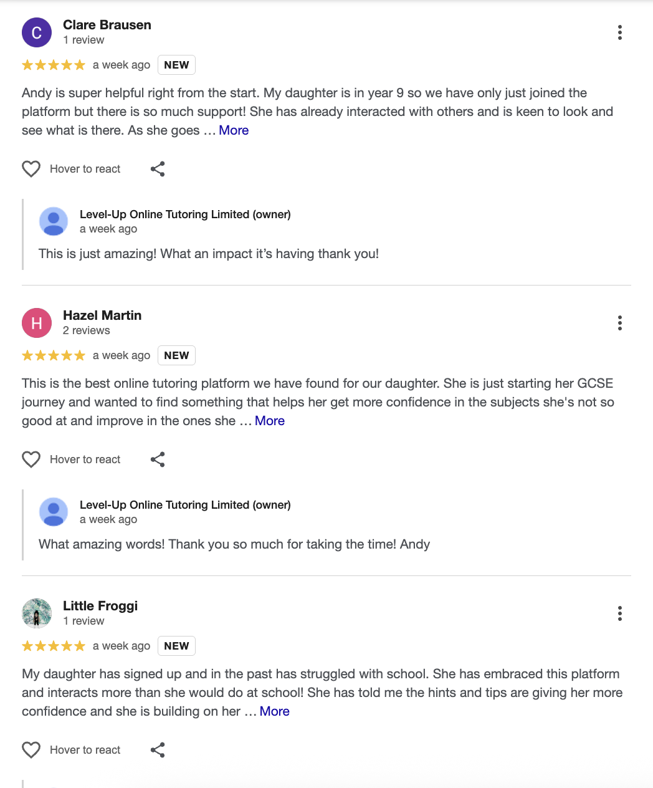
Task: Toggle heart reaction on Hazel Martin's review
Action: point(31,459)
